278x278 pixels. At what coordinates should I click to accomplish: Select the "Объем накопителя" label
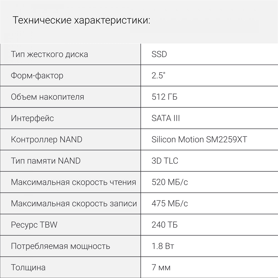click(x=48, y=97)
